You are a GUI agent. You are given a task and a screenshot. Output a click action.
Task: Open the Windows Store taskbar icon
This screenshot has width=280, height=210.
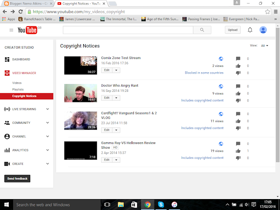tap(134, 205)
